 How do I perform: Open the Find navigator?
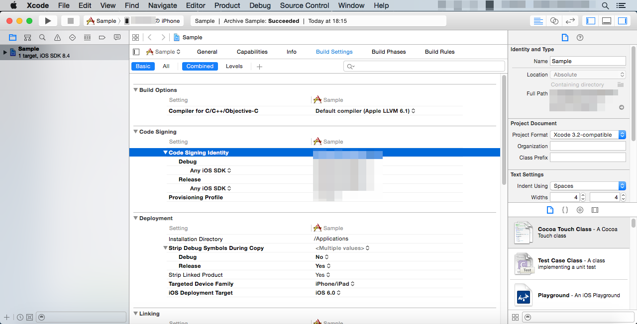(42, 37)
